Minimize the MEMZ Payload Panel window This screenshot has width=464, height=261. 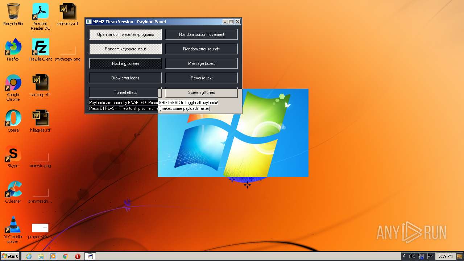pyautogui.click(x=225, y=22)
